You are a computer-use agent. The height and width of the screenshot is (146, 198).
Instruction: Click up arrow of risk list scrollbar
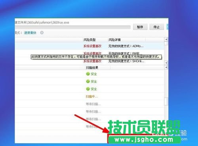[x=166, y=39]
